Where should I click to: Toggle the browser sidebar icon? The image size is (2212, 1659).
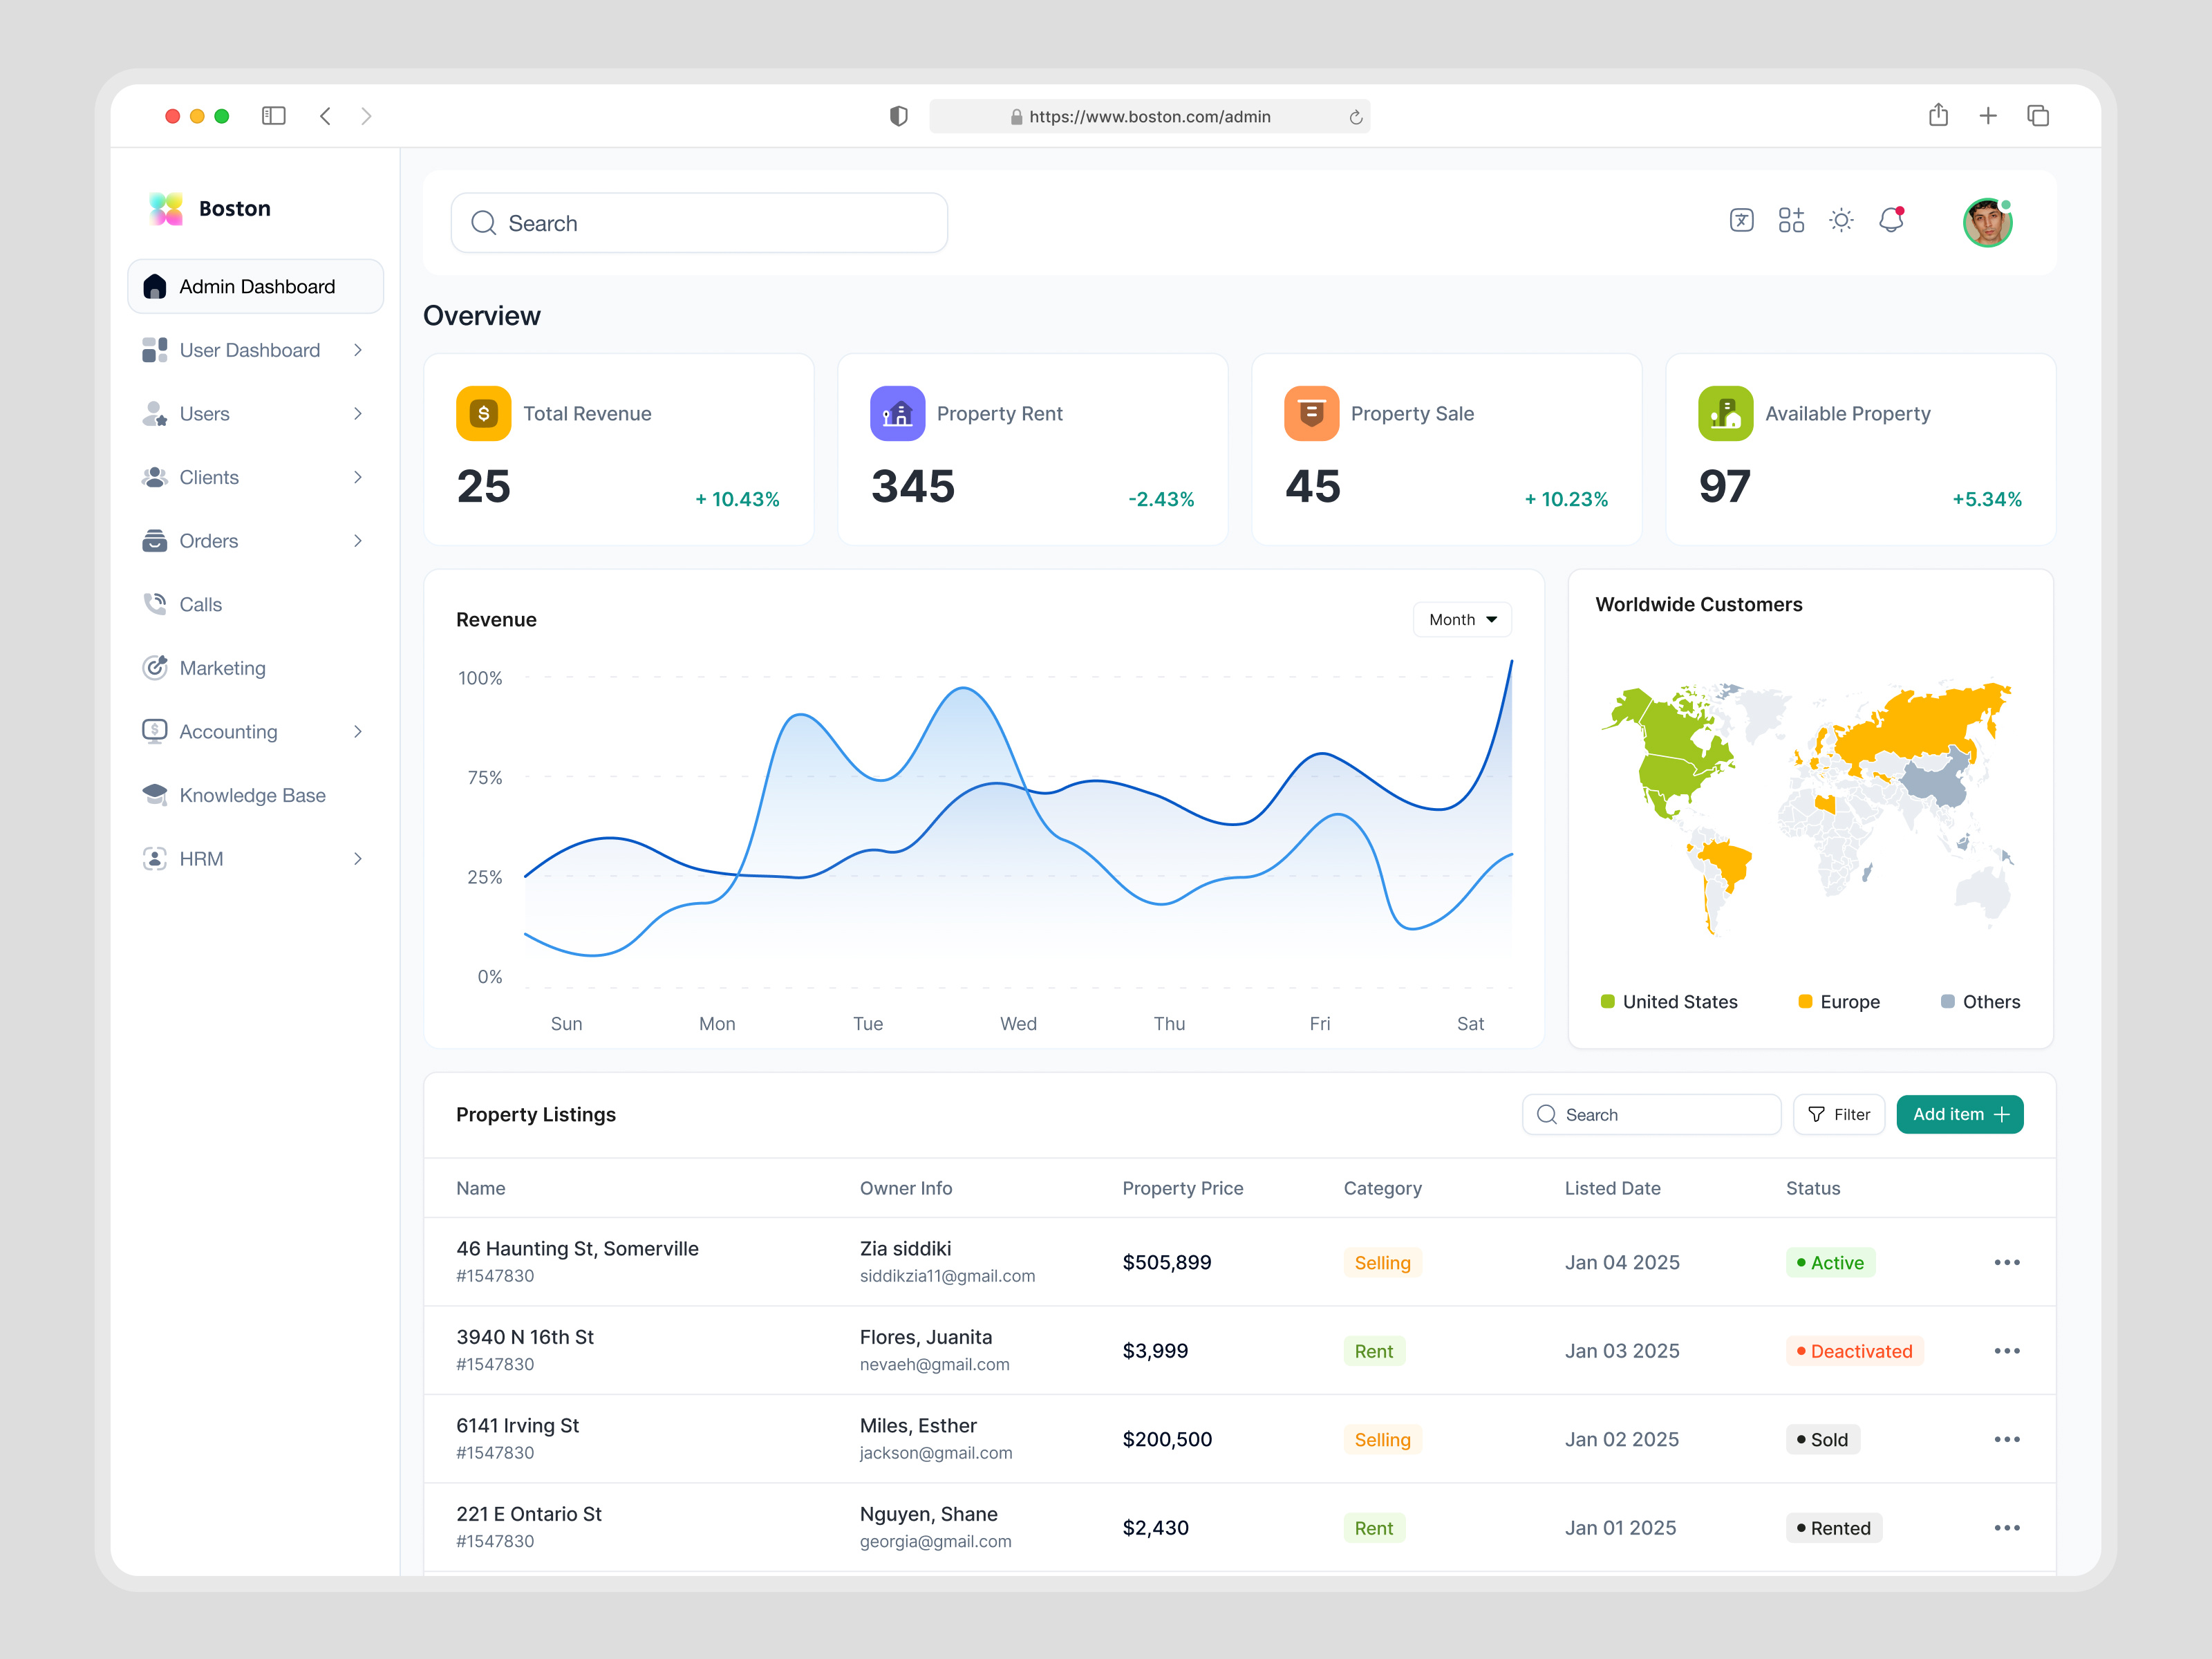[x=274, y=116]
